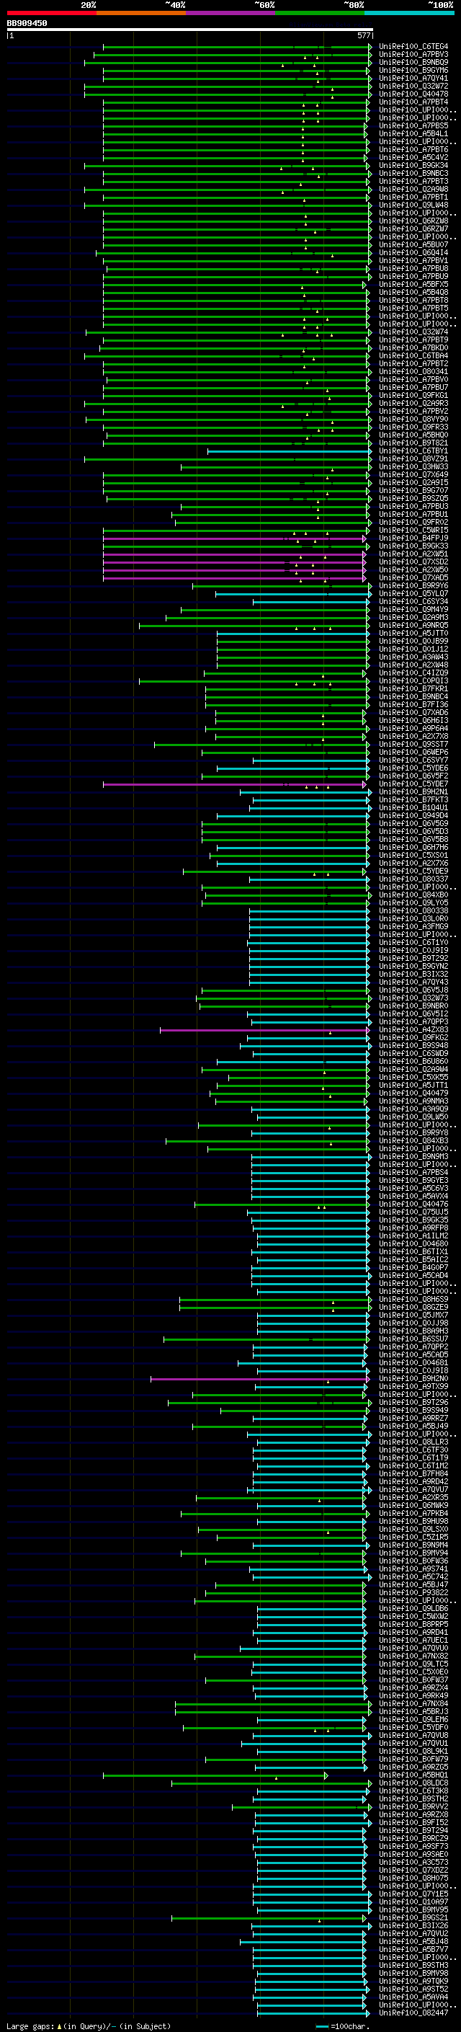This screenshot has height=2032, width=461.
Task: Open hit UniRef100_C6TEG4
Action: click(413, 47)
